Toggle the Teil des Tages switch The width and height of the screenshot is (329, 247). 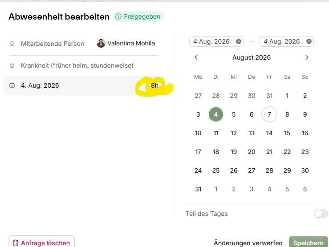[321, 214]
